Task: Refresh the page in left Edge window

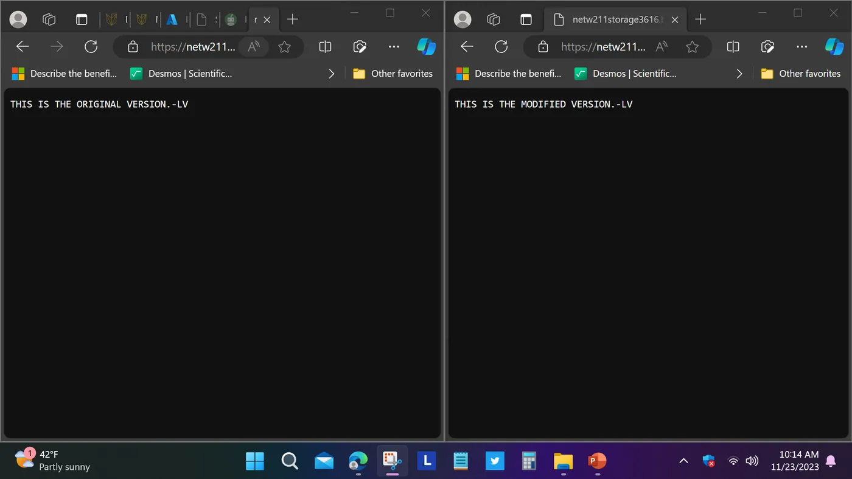Action: point(91,46)
